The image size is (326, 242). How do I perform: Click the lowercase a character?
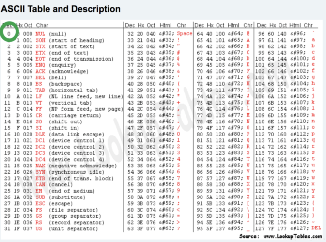click(313, 40)
